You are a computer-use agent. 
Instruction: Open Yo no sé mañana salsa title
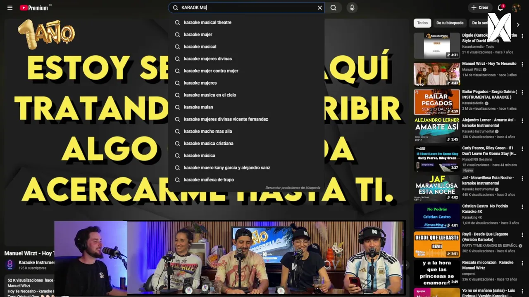489,293
